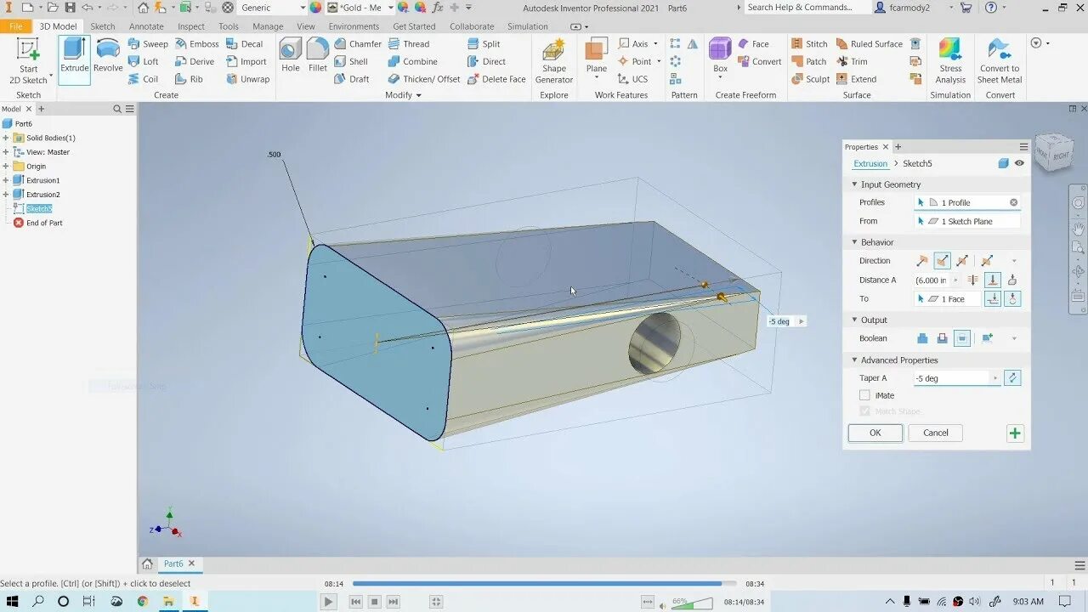
Task: Pick the Rib tool
Action: [190, 79]
